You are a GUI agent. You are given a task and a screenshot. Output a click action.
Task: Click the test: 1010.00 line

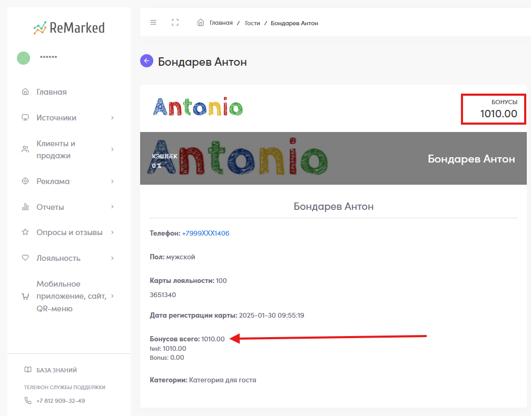pos(168,348)
